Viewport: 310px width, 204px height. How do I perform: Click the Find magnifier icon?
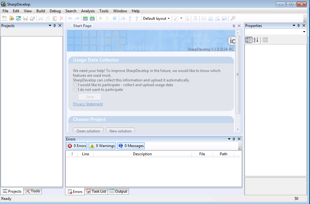pyautogui.click(x=233, y=18)
